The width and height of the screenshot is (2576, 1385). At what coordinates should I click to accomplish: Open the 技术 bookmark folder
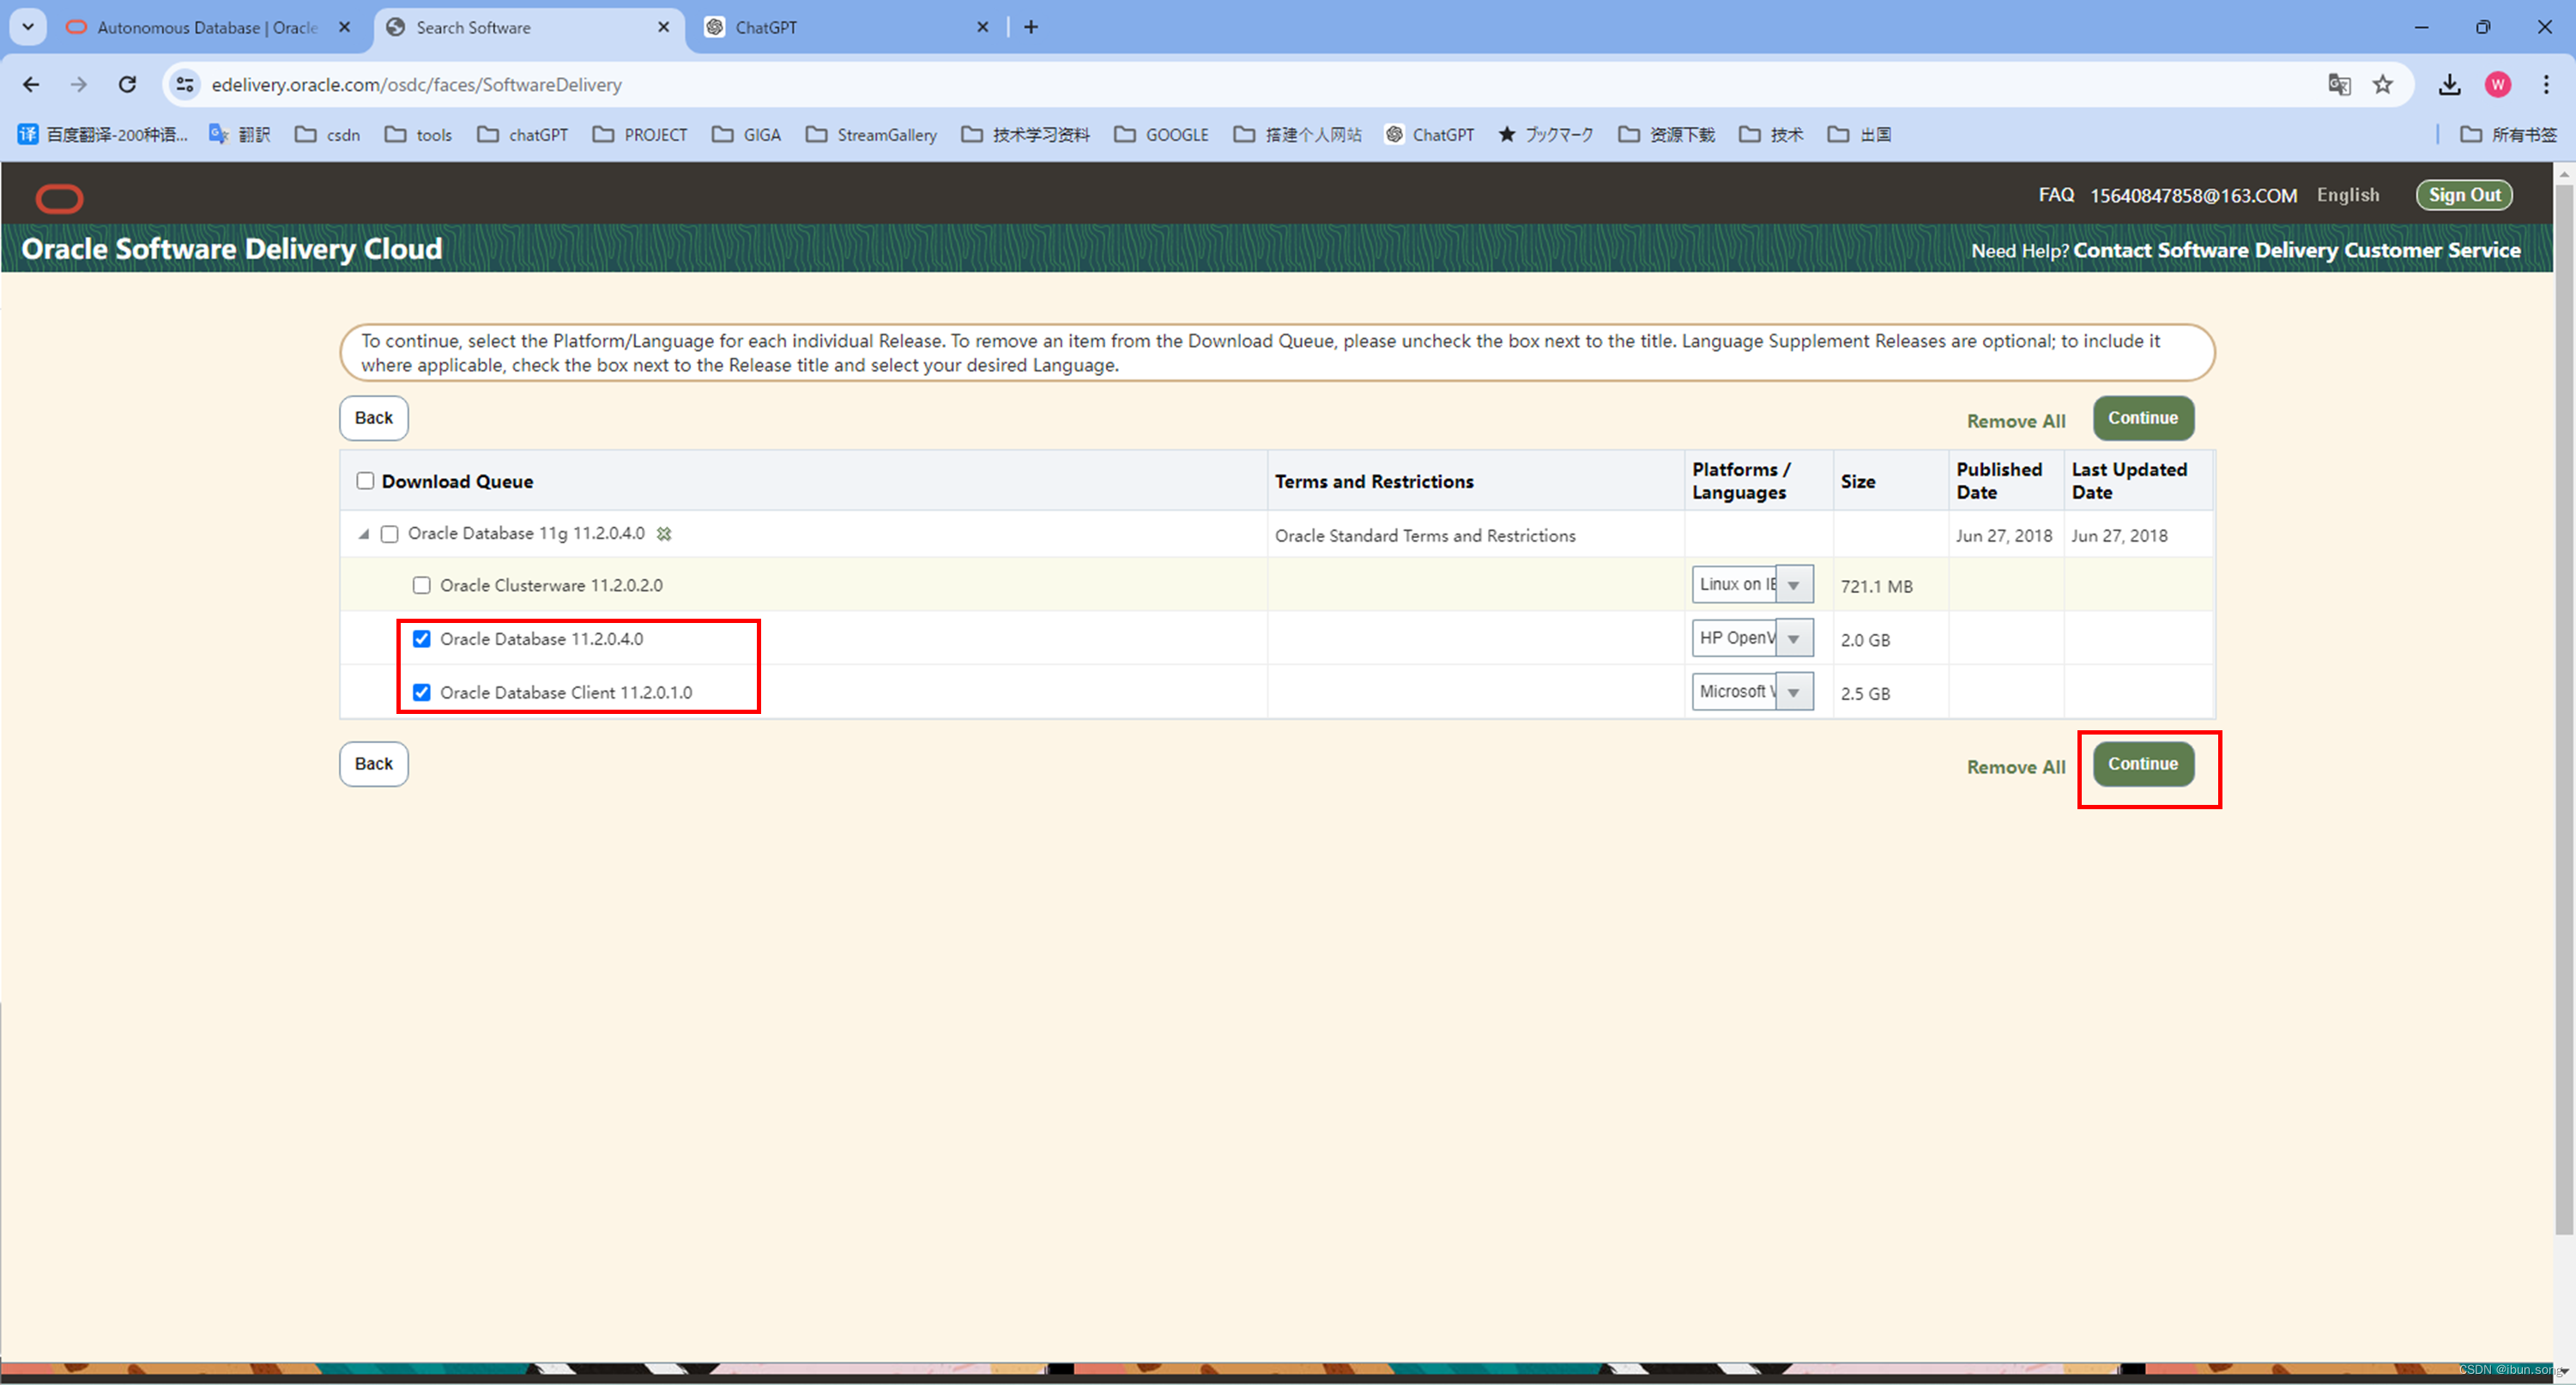1771,134
